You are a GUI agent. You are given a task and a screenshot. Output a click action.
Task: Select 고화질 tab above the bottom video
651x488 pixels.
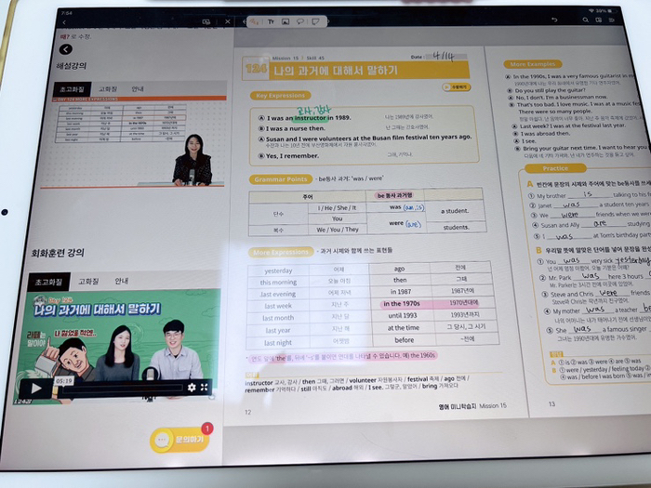(x=88, y=282)
